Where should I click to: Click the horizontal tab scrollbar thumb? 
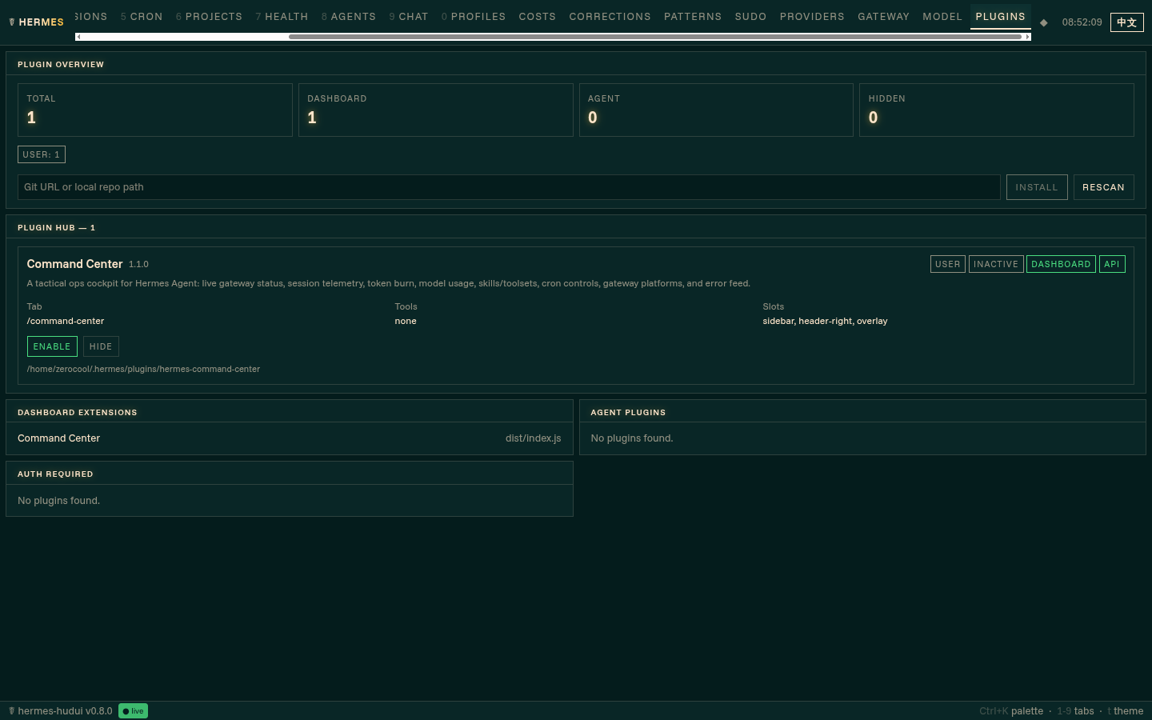(x=655, y=37)
